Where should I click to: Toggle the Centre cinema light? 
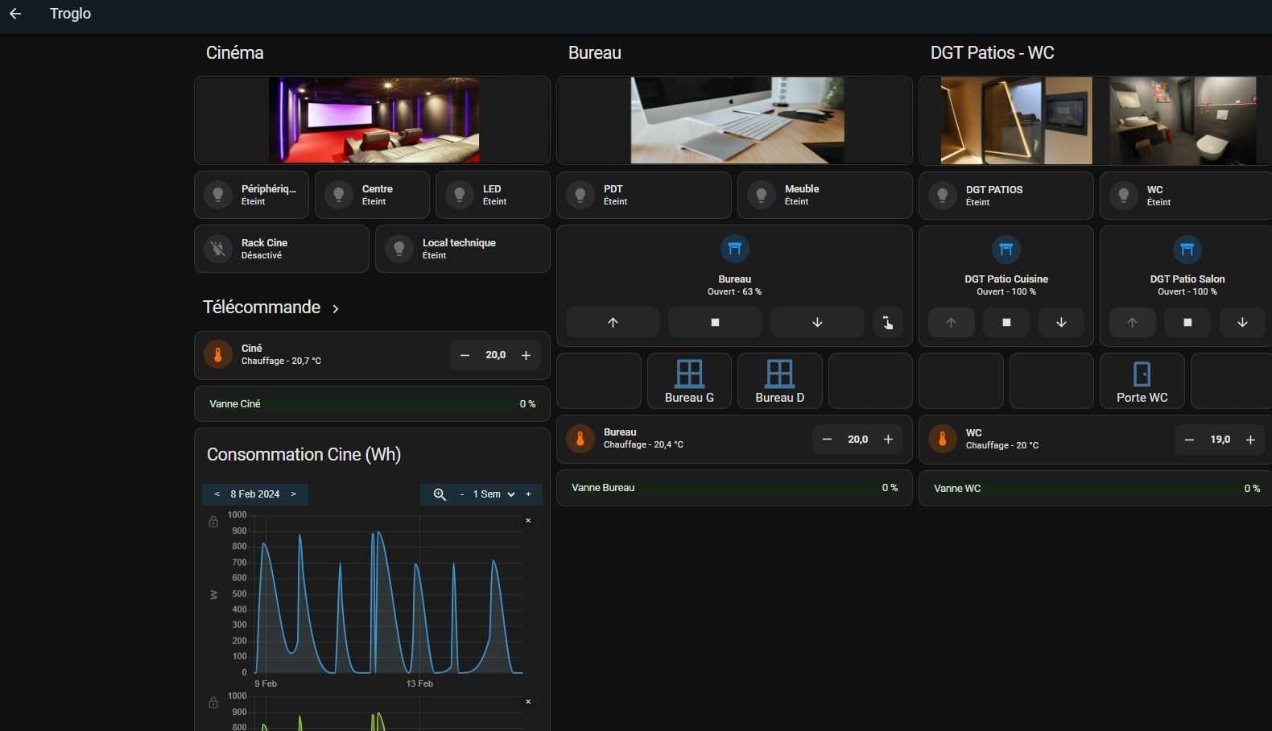coord(372,195)
